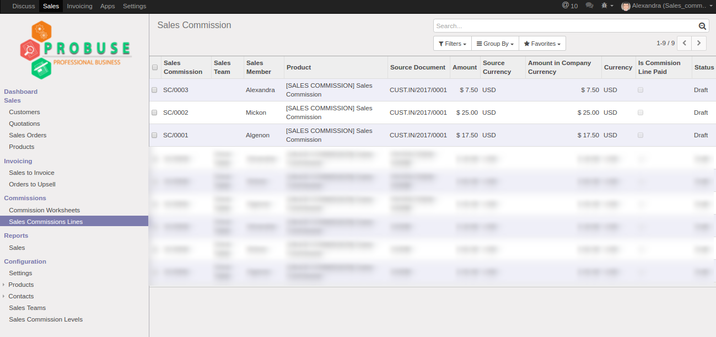Go to the next page arrow
Viewport: 716px width, 337px height.
tap(699, 43)
